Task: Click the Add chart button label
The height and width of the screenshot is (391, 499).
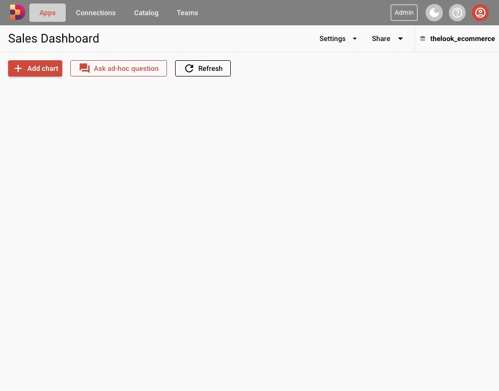Action: click(x=43, y=68)
